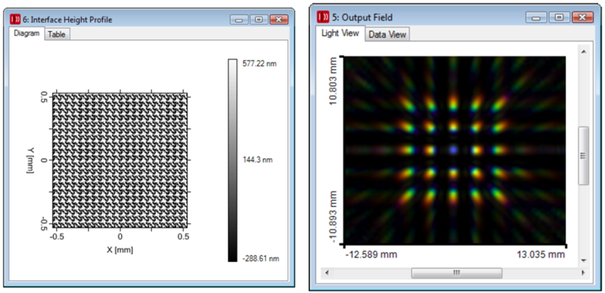The image size is (605, 293).
Task: Click the vertical scrollbar thumb in Output Field
Action: (583, 156)
